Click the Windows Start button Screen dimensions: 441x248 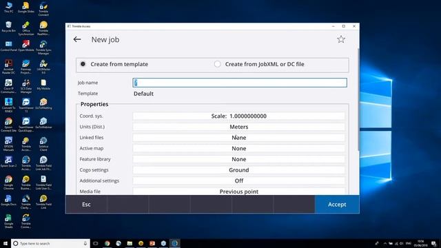(x=6, y=243)
